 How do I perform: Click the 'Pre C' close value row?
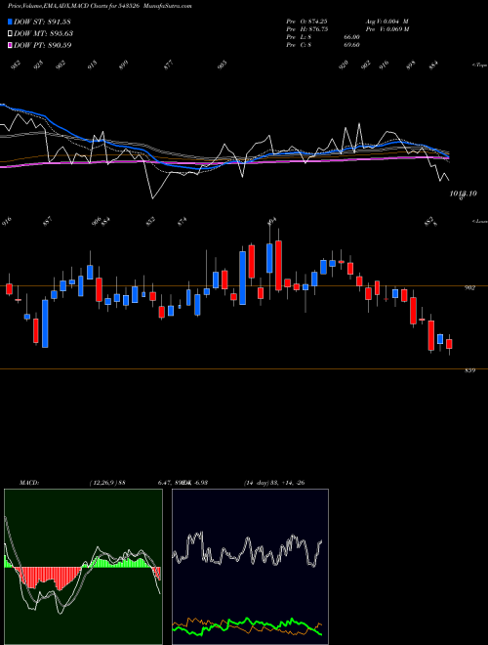323,45
